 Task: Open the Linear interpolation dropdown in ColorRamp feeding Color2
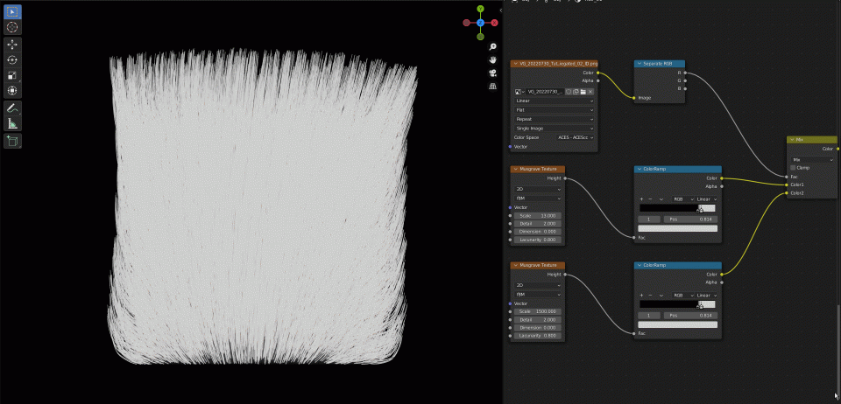click(707, 296)
